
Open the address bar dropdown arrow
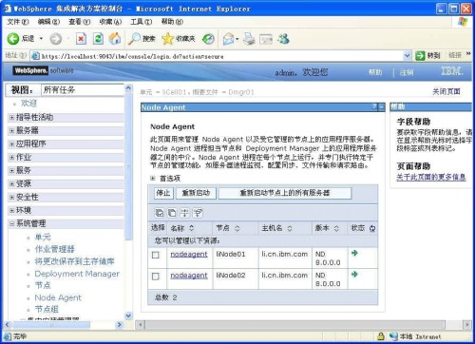408,56
